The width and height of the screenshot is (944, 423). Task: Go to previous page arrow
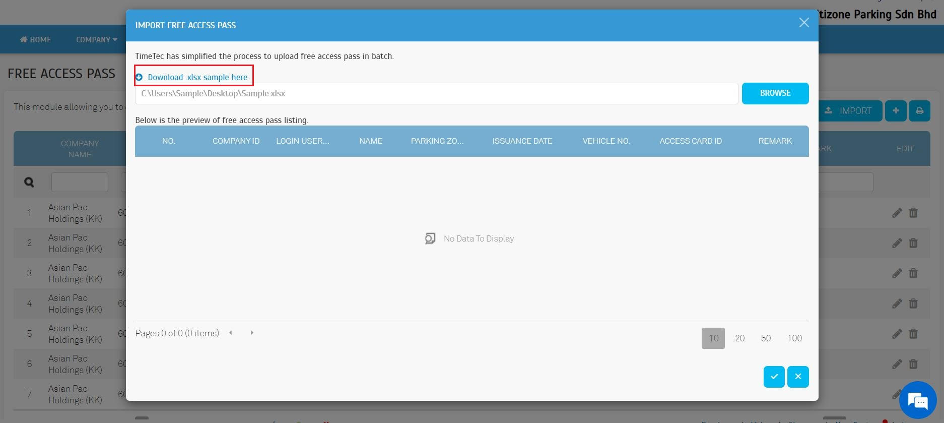pos(231,333)
